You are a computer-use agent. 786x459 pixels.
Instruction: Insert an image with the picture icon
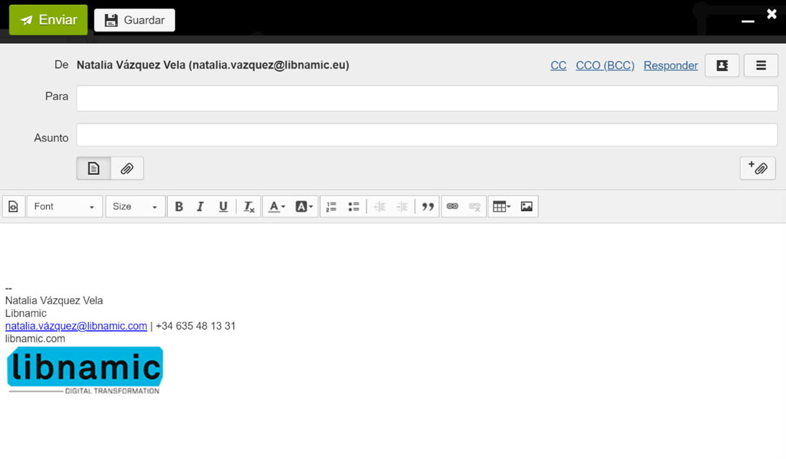[527, 207]
